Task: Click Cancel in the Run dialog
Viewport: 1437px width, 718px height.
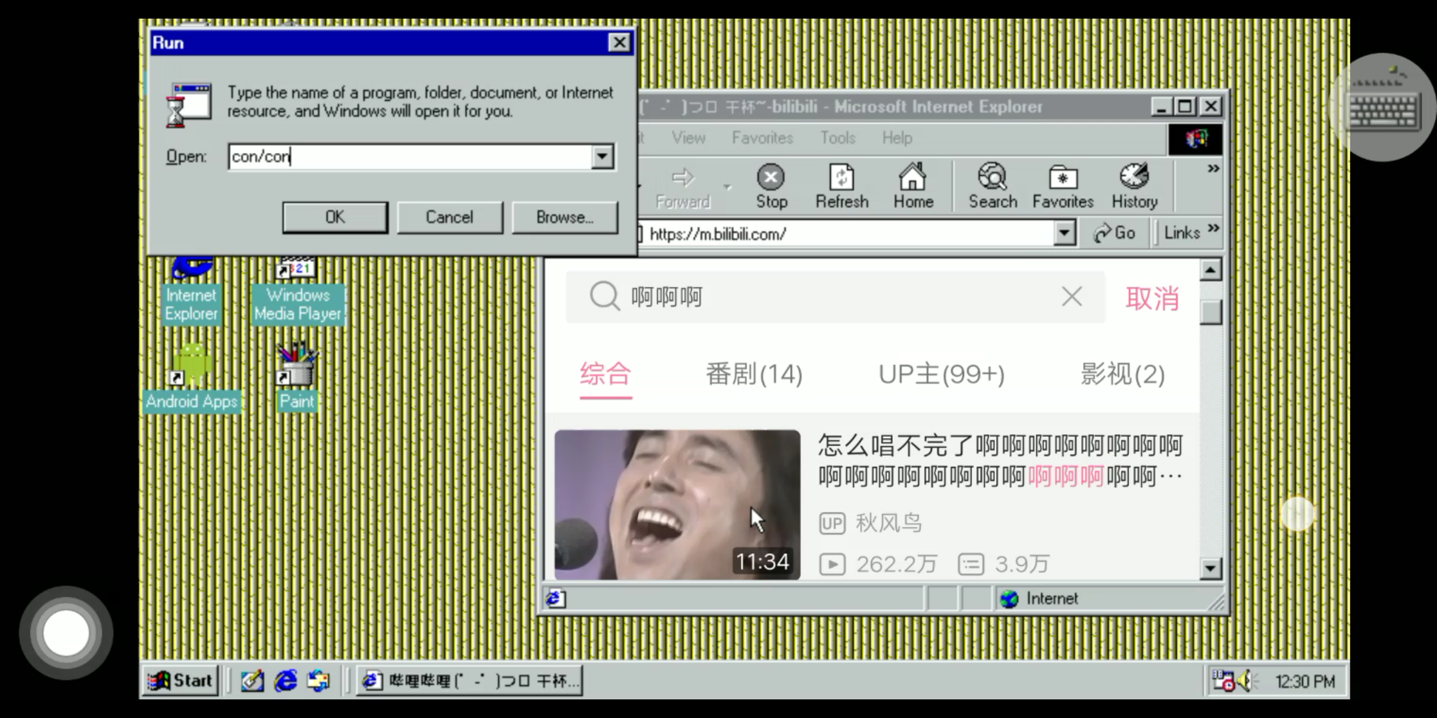Action: (x=450, y=217)
